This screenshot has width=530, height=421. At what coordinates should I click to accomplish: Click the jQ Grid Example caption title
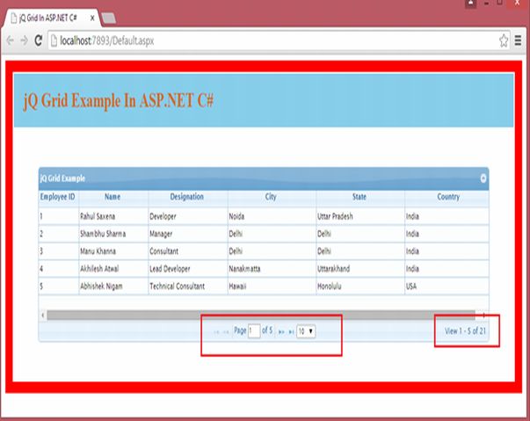[63, 178]
